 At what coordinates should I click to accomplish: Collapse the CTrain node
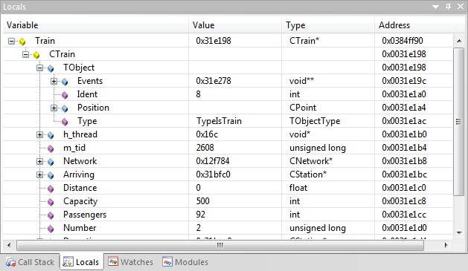tap(25, 54)
